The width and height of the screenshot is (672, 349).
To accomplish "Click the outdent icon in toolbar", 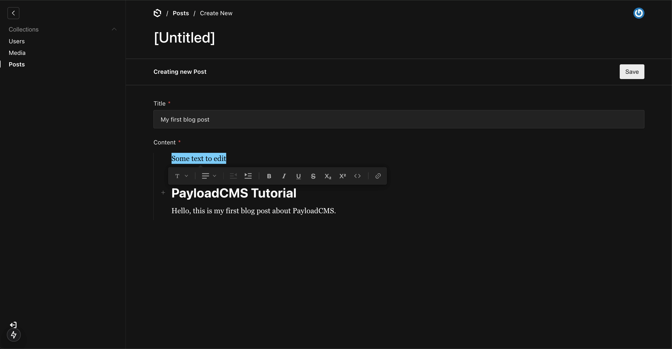I will pos(233,176).
